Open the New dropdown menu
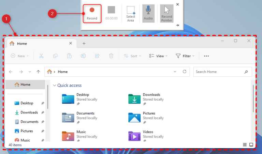262x154 pixels. point(20,56)
